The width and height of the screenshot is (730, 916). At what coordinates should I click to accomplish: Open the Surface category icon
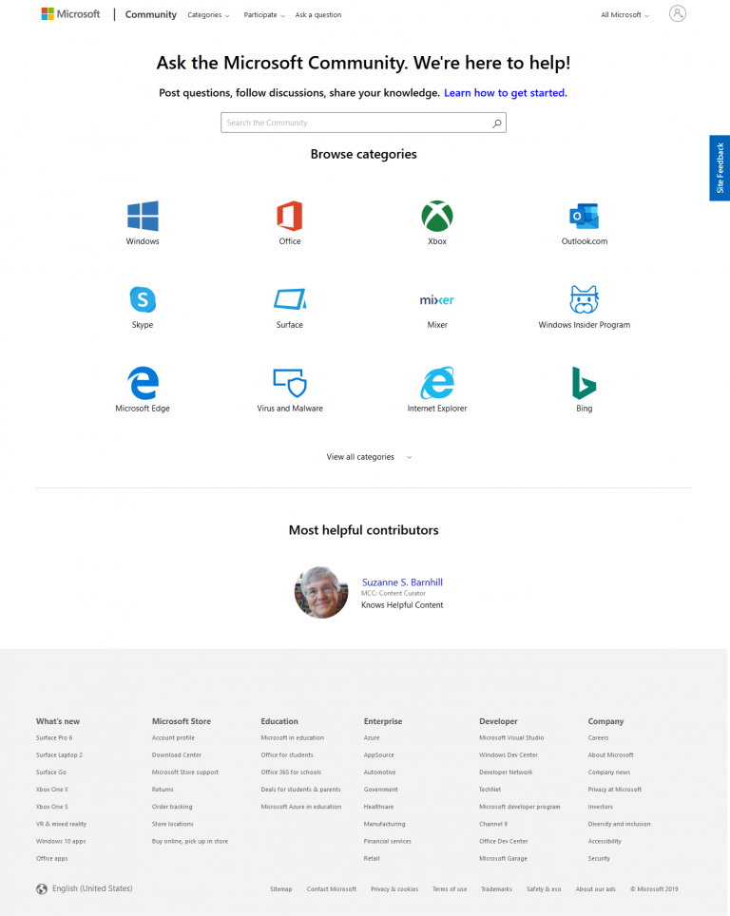(290, 299)
